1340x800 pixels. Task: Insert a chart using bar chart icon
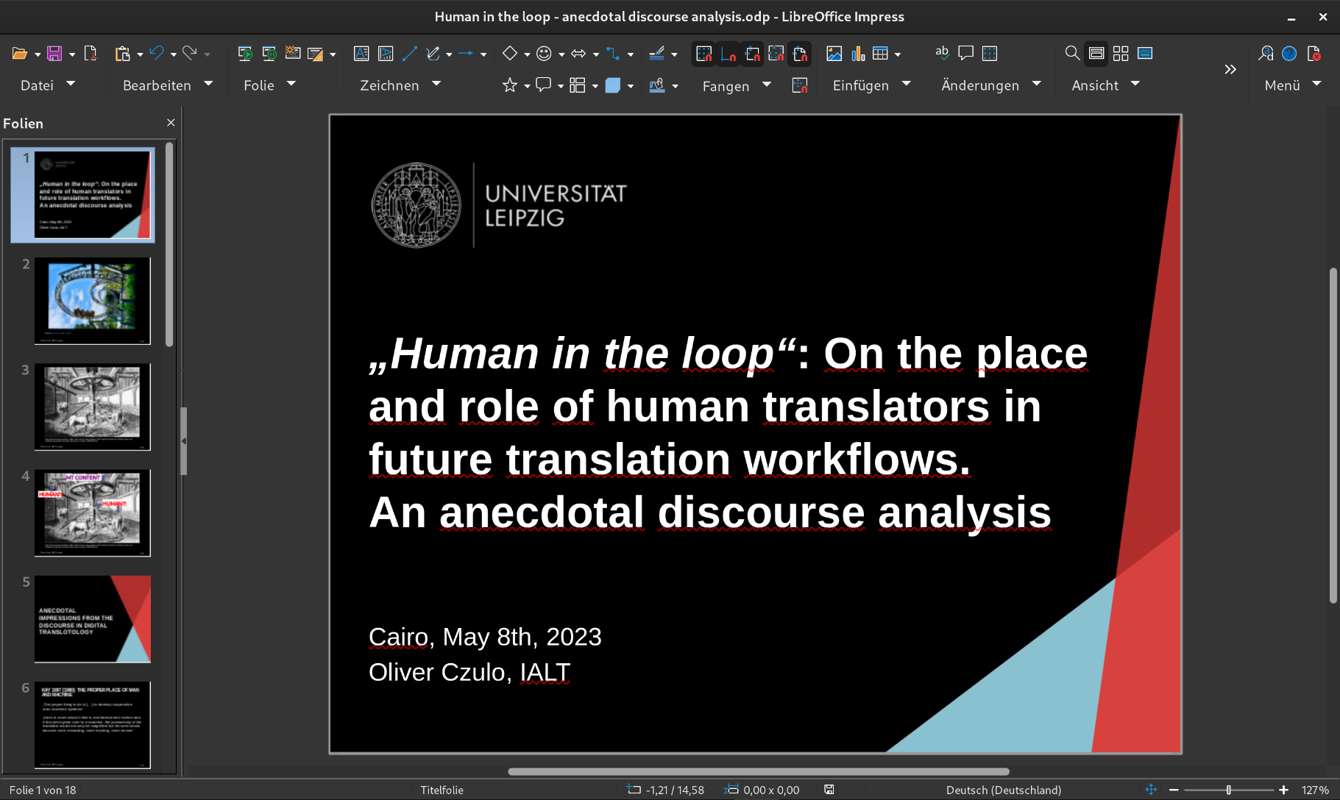pyautogui.click(x=858, y=54)
